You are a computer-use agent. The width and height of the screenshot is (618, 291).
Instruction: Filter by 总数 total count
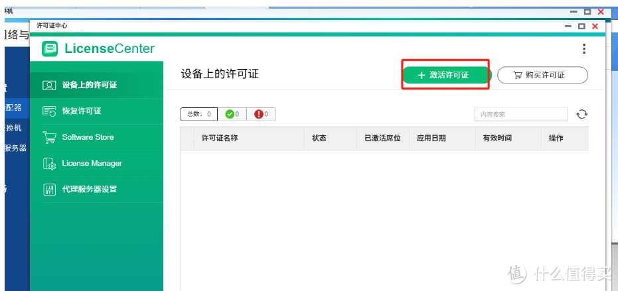198,114
